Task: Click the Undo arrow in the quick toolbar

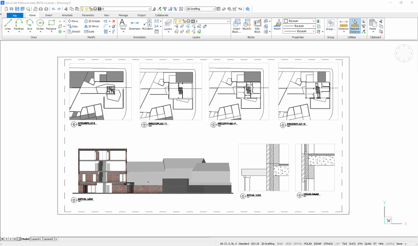Action: click(53, 9)
